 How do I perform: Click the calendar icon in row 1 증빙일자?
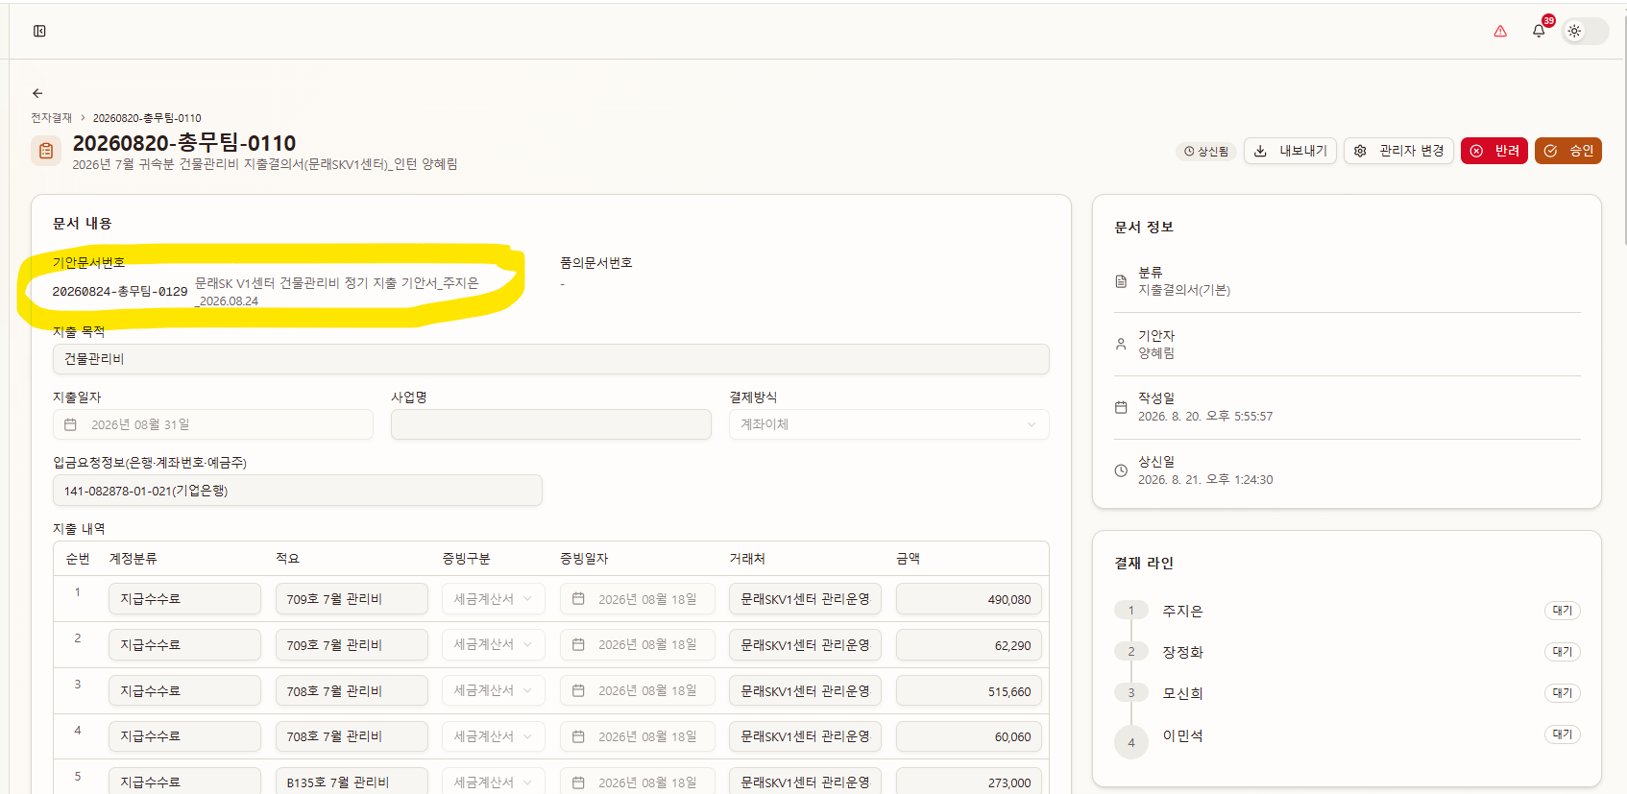click(x=578, y=599)
